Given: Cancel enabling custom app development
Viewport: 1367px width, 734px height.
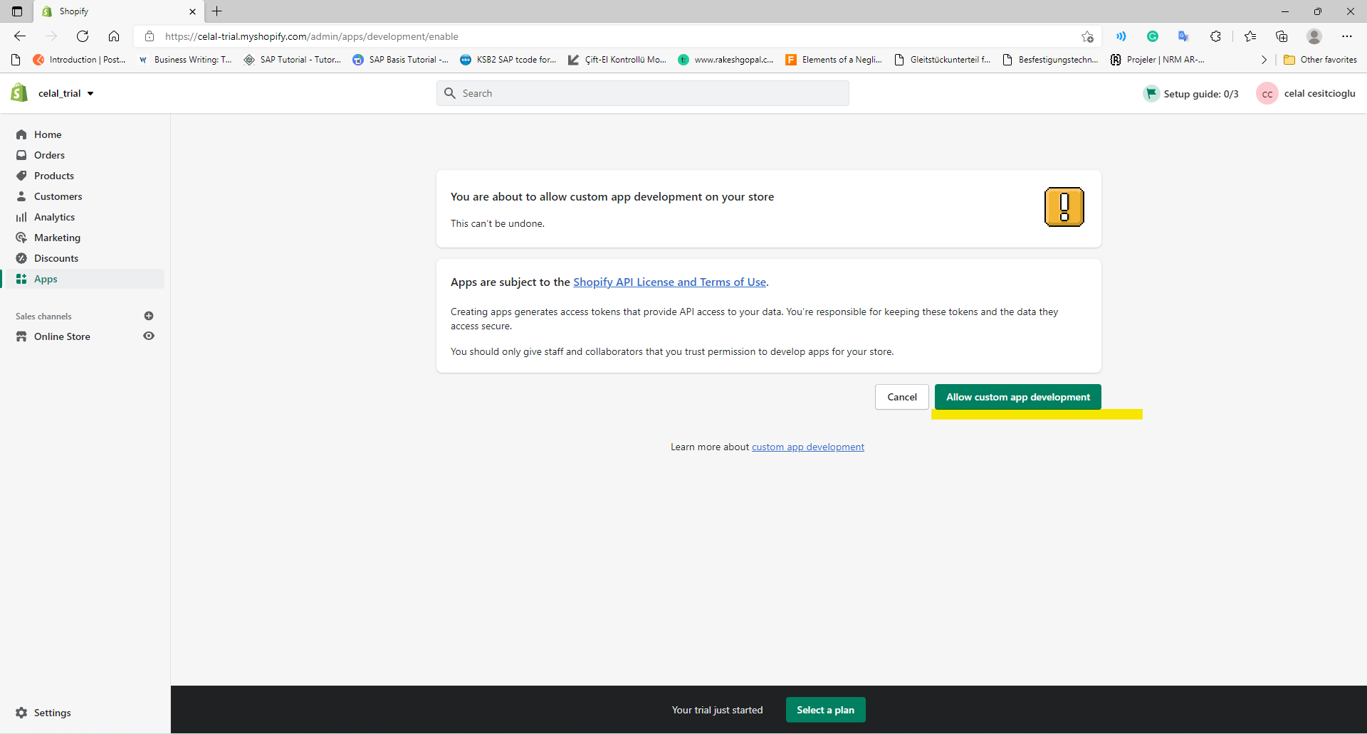Looking at the screenshot, I should pos(901,397).
